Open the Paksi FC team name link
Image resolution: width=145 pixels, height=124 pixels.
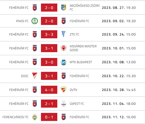pyautogui.click(x=22, y=21)
